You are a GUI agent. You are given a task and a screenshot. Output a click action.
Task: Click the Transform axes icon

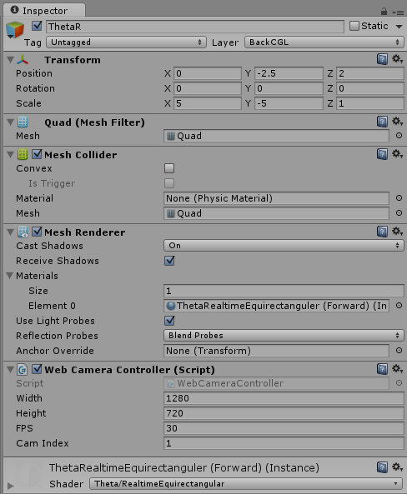(23, 59)
